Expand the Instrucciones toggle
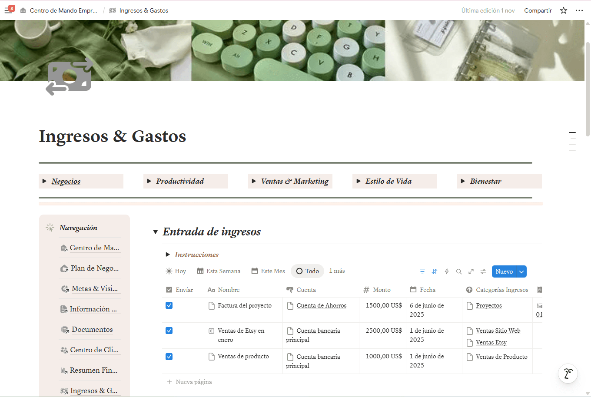The width and height of the screenshot is (591, 397). [168, 255]
